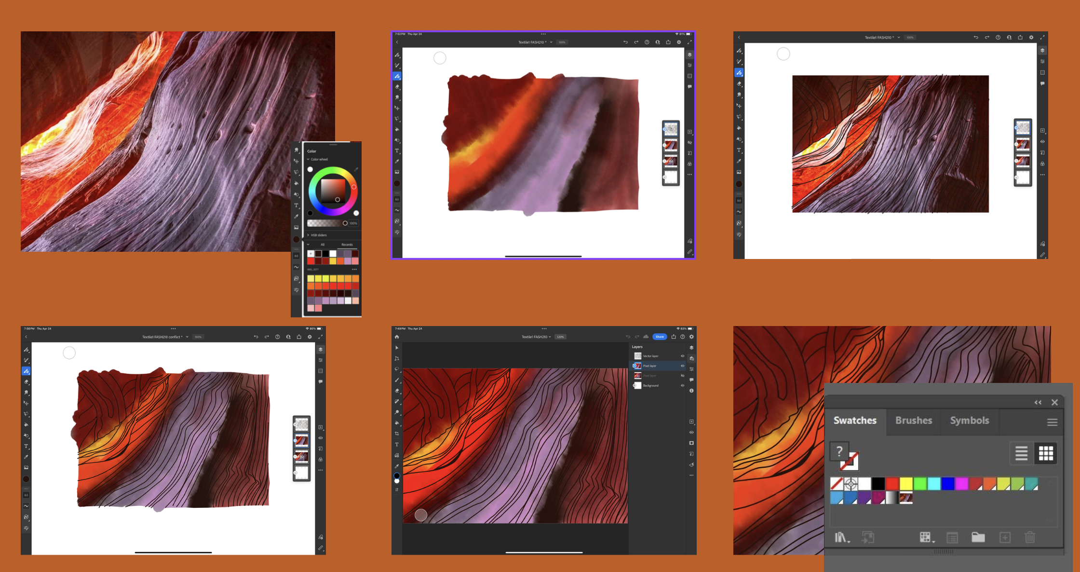Screen dimensions: 1080x572
Task: Collapse the Color wheel section
Action: (x=309, y=159)
